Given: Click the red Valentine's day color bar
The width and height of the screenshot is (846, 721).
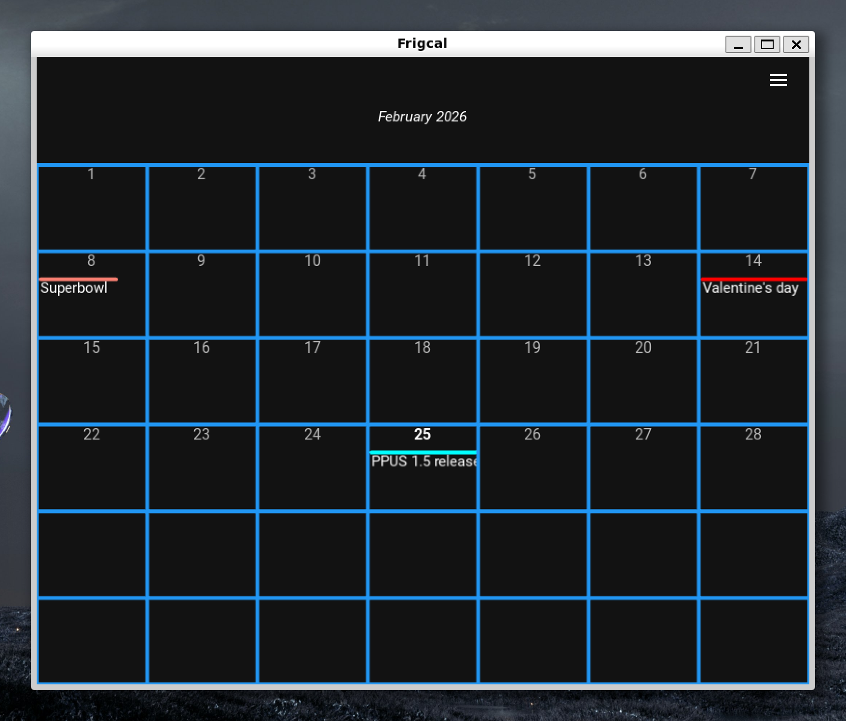Looking at the screenshot, I should tap(753, 279).
